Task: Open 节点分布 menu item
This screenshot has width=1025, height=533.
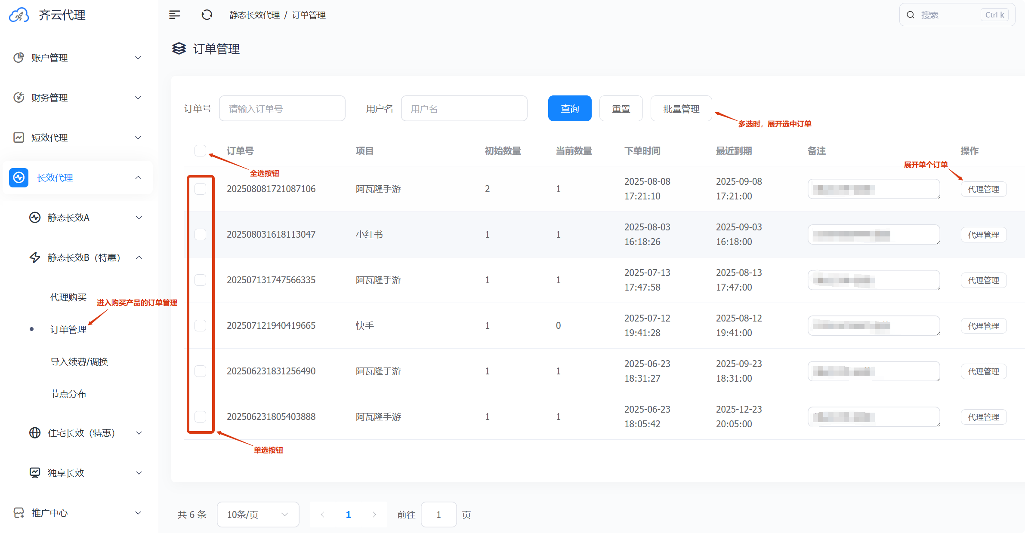Action: click(68, 394)
